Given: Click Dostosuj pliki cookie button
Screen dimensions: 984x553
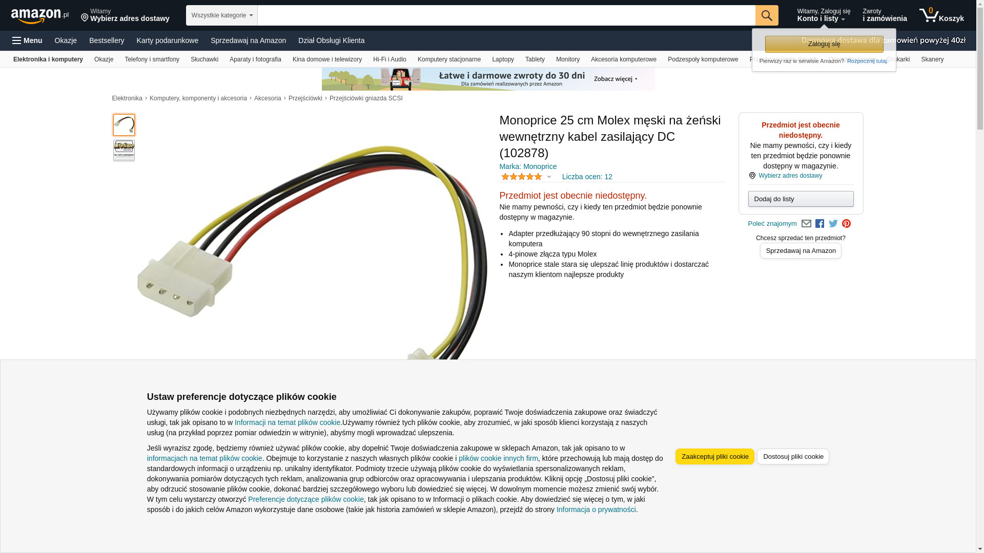Looking at the screenshot, I should (793, 457).
